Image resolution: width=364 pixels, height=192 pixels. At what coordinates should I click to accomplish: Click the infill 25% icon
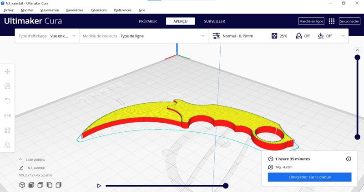274,36
